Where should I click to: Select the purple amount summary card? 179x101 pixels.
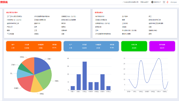162,46
